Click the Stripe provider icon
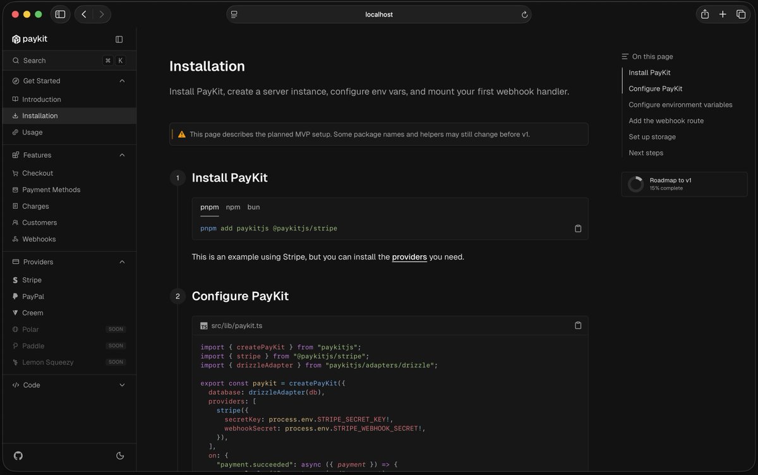The height and width of the screenshot is (475, 758). pos(16,280)
